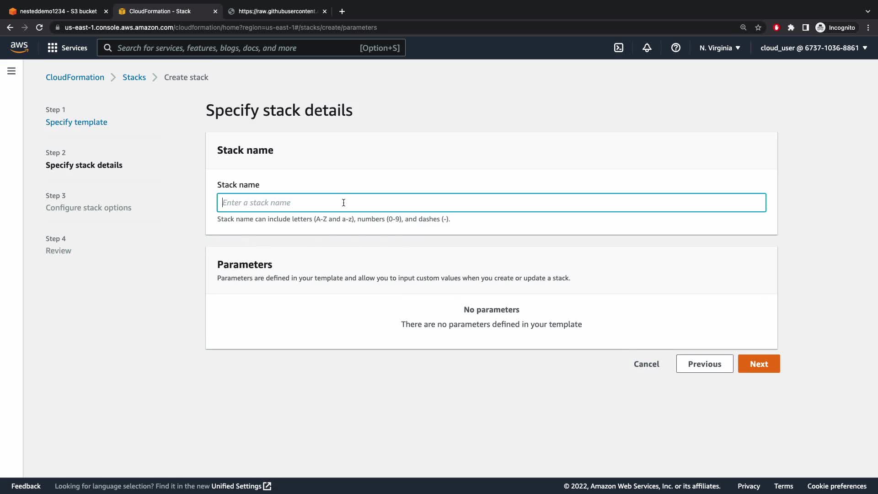
Task: Reload the page
Action: (x=39, y=27)
